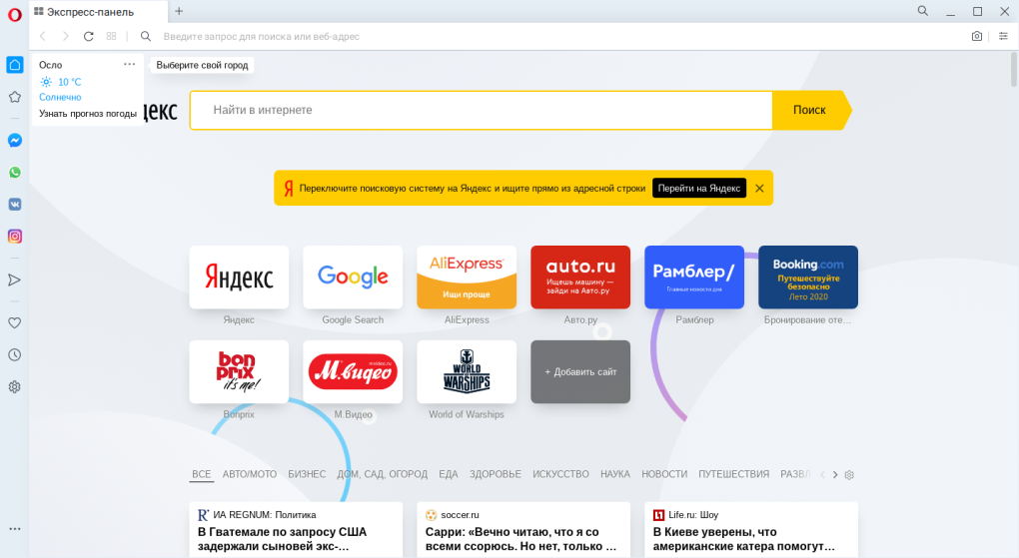This screenshot has width=1019, height=558.
Task: Open a new tab with plus button
Action: pos(179,11)
